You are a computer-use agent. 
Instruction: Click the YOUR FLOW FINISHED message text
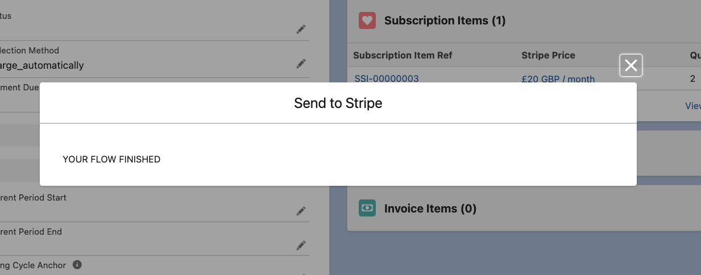click(x=111, y=159)
